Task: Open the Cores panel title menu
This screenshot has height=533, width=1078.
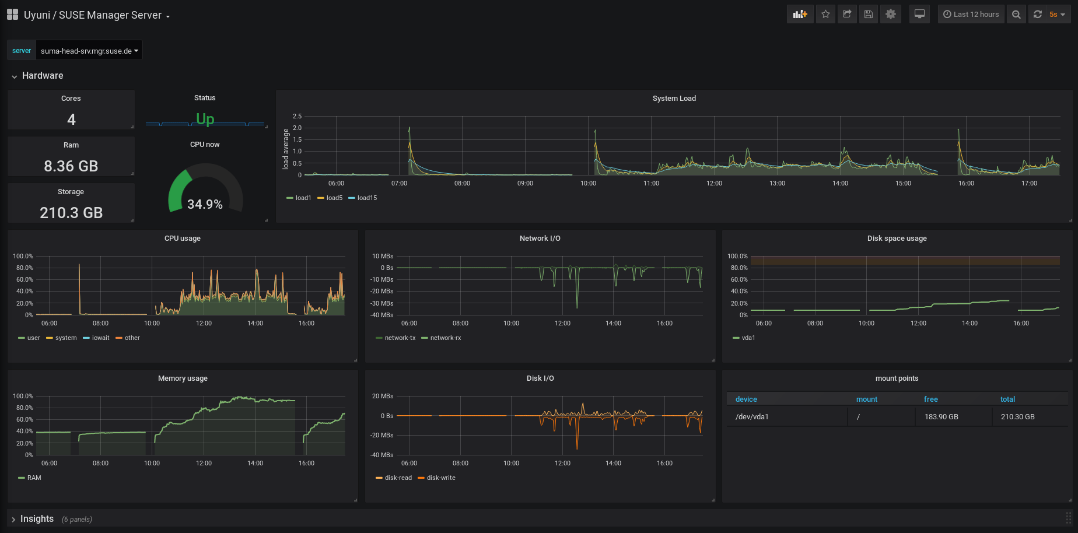Action: coord(71,99)
